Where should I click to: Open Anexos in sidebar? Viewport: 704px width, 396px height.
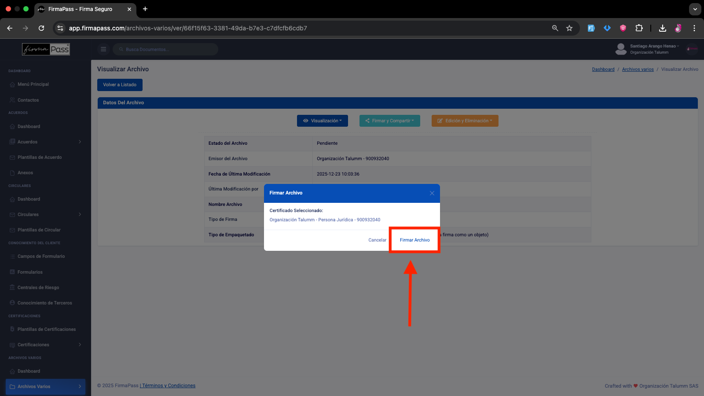click(25, 172)
